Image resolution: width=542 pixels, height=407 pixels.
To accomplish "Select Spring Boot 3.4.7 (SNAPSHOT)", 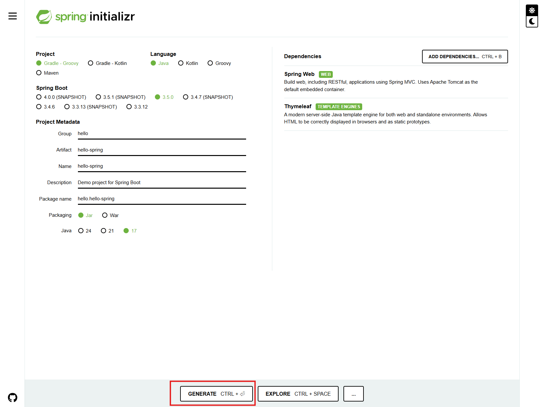I will click(208, 97).
